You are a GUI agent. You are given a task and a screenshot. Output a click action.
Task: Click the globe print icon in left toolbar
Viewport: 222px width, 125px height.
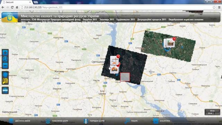(5, 90)
